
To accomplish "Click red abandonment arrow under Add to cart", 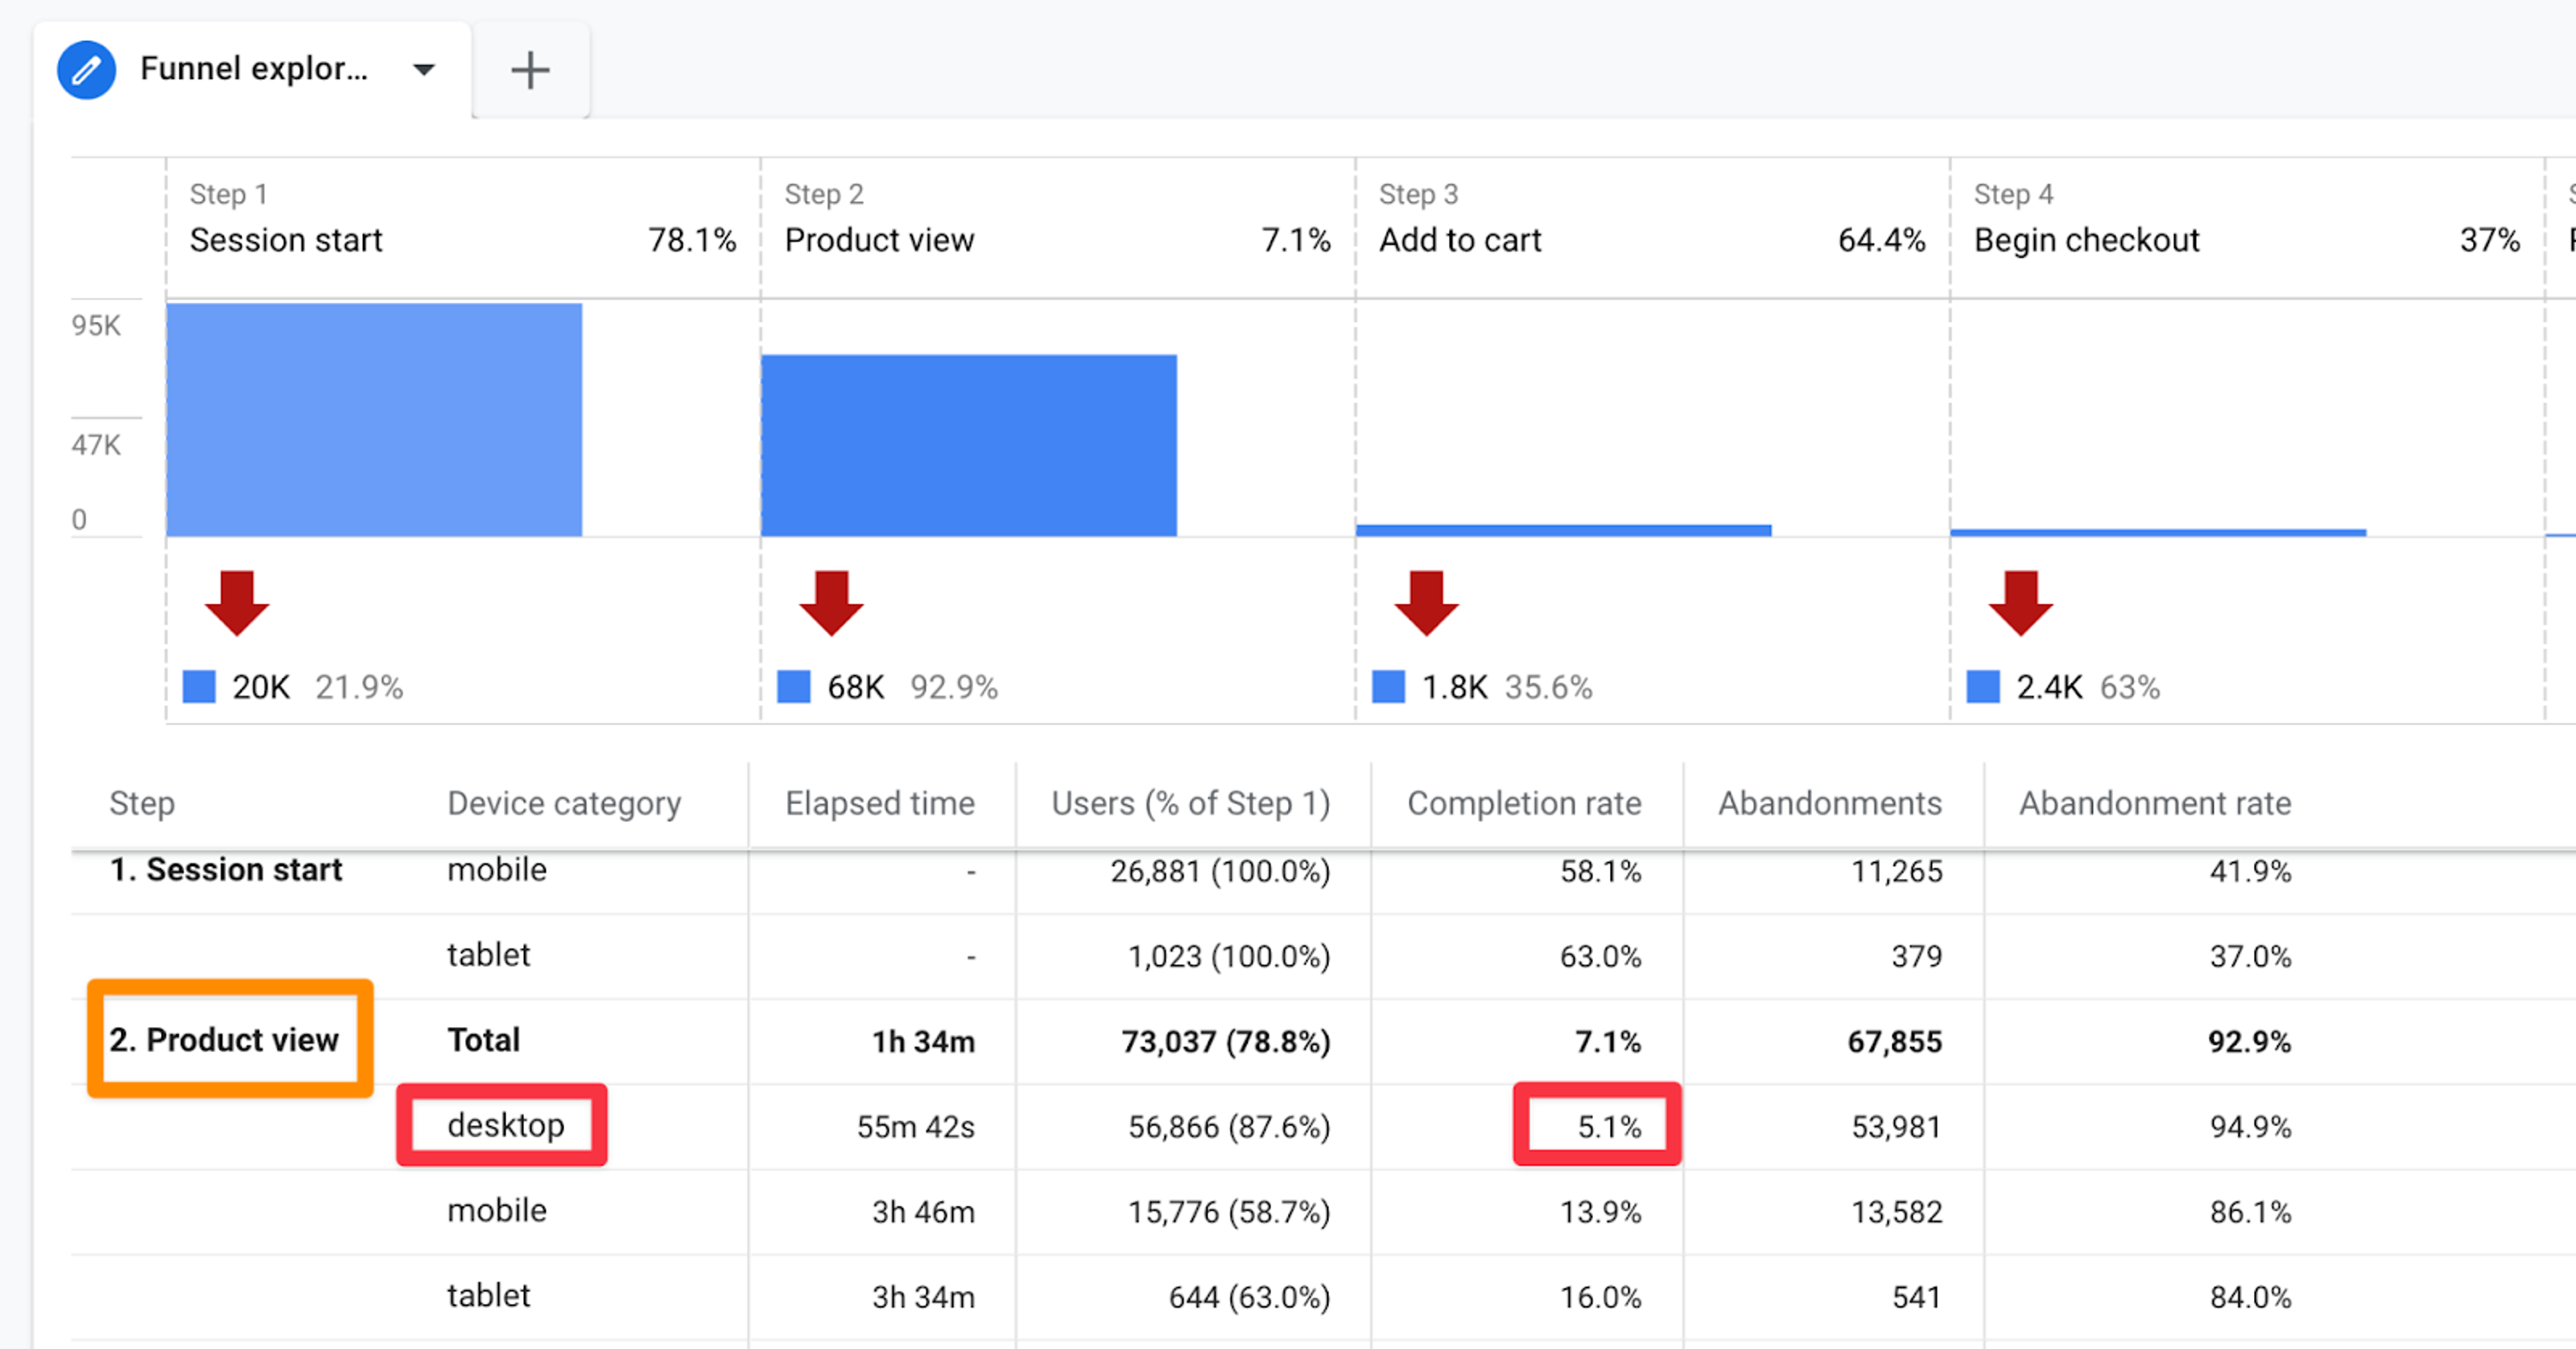I will point(1426,603).
